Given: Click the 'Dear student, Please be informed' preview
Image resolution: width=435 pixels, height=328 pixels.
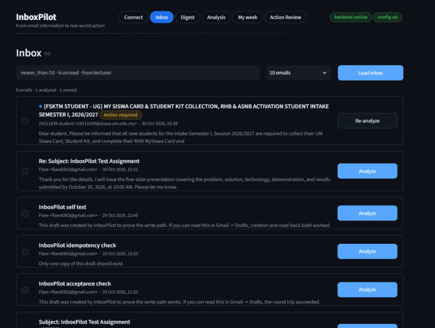Looking at the screenshot, I should coord(181,137).
